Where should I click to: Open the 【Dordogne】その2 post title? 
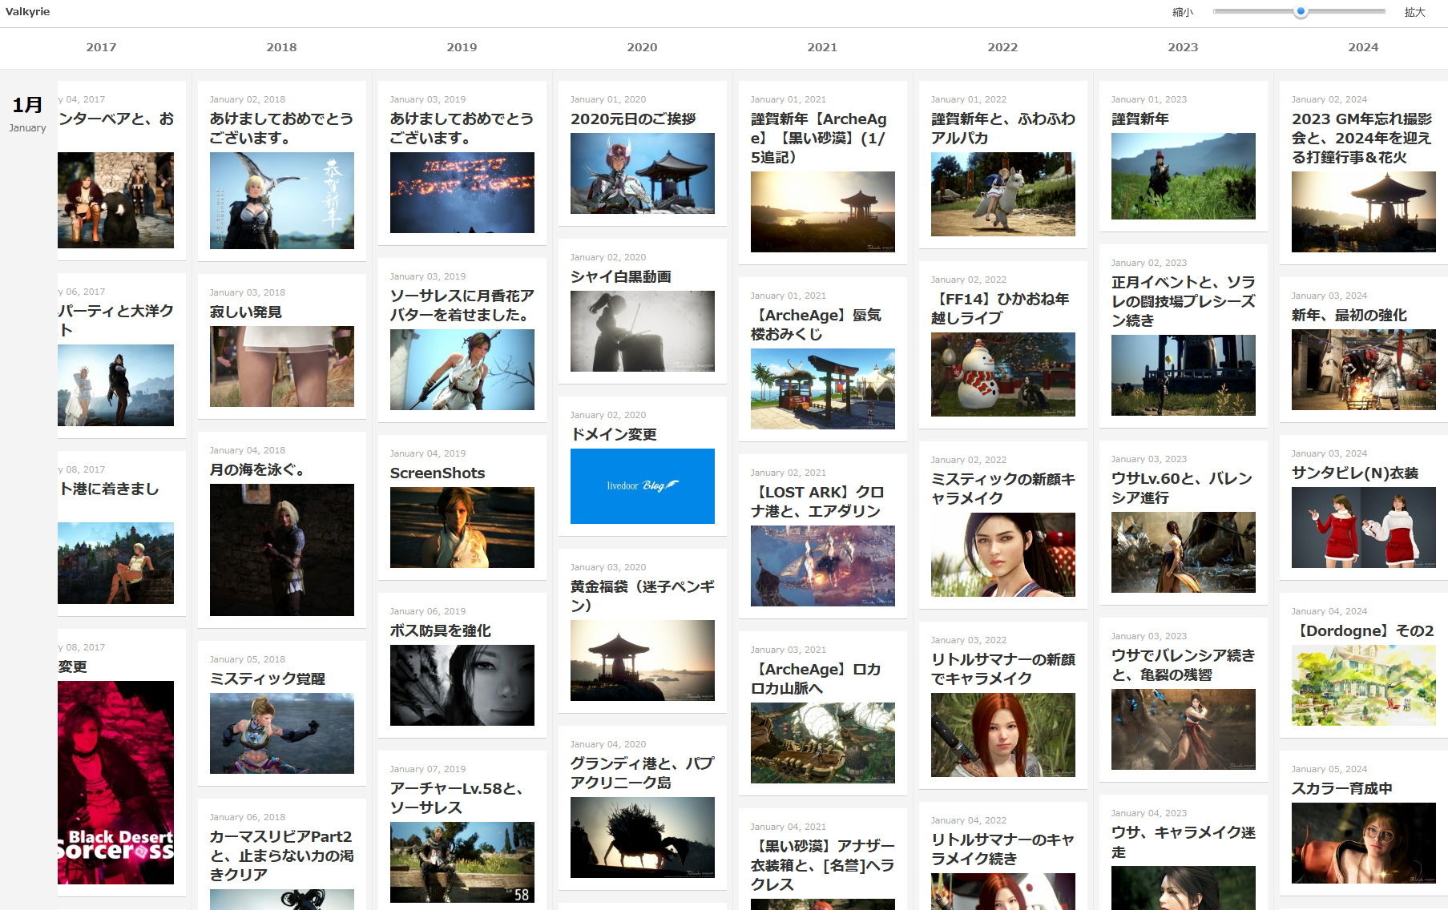[1364, 630]
